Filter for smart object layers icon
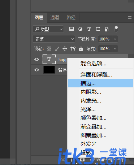This screenshot has height=165, width=134. (x=107, y=29)
